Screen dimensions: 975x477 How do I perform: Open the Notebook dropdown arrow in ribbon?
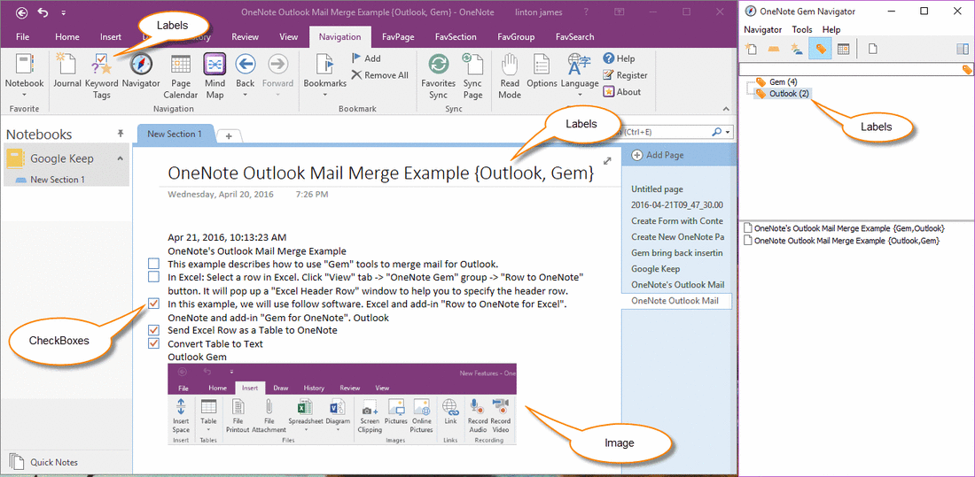(24, 95)
